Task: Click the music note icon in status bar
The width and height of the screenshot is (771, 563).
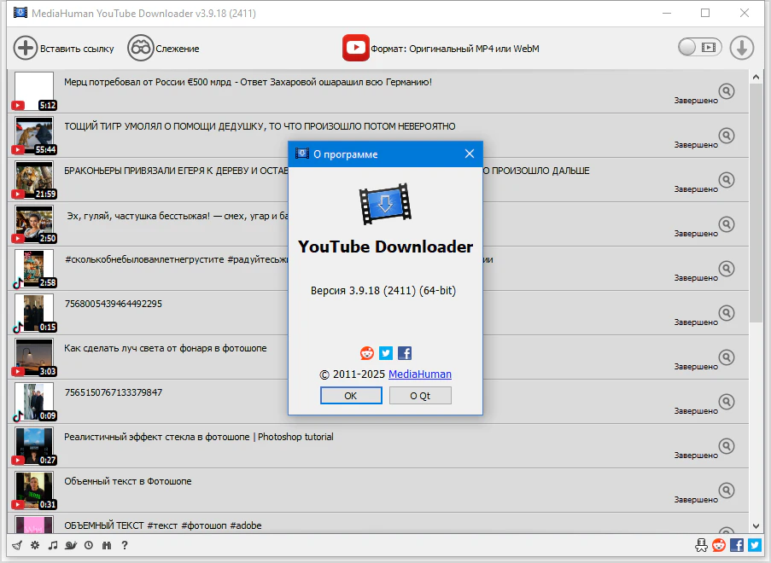Action: 53,545
